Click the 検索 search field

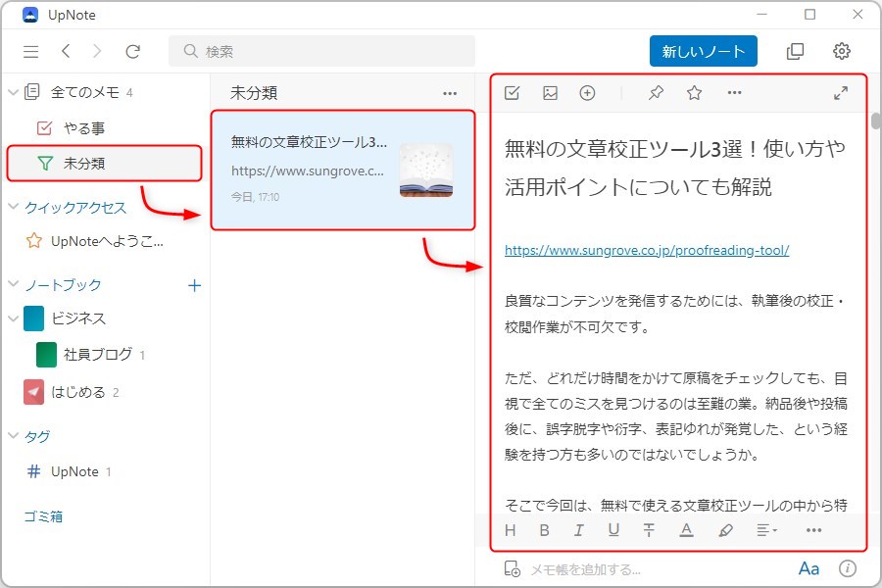click(x=321, y=51)
